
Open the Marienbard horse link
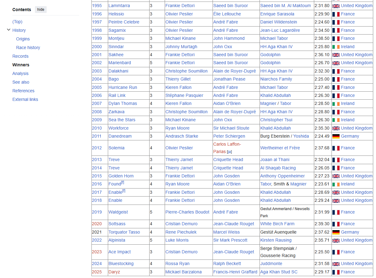(120, 63)
